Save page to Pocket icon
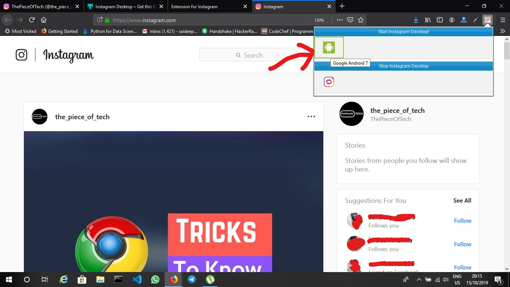 click(x=350, y=20)
